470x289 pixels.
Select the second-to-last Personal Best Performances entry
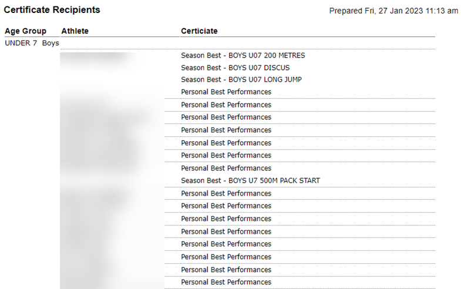(x=226, y=270)
